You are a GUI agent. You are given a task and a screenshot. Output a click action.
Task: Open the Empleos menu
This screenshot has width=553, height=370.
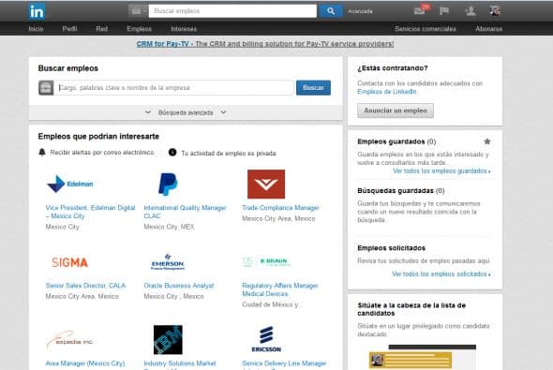pyautogui.click(x=140, y=29)
